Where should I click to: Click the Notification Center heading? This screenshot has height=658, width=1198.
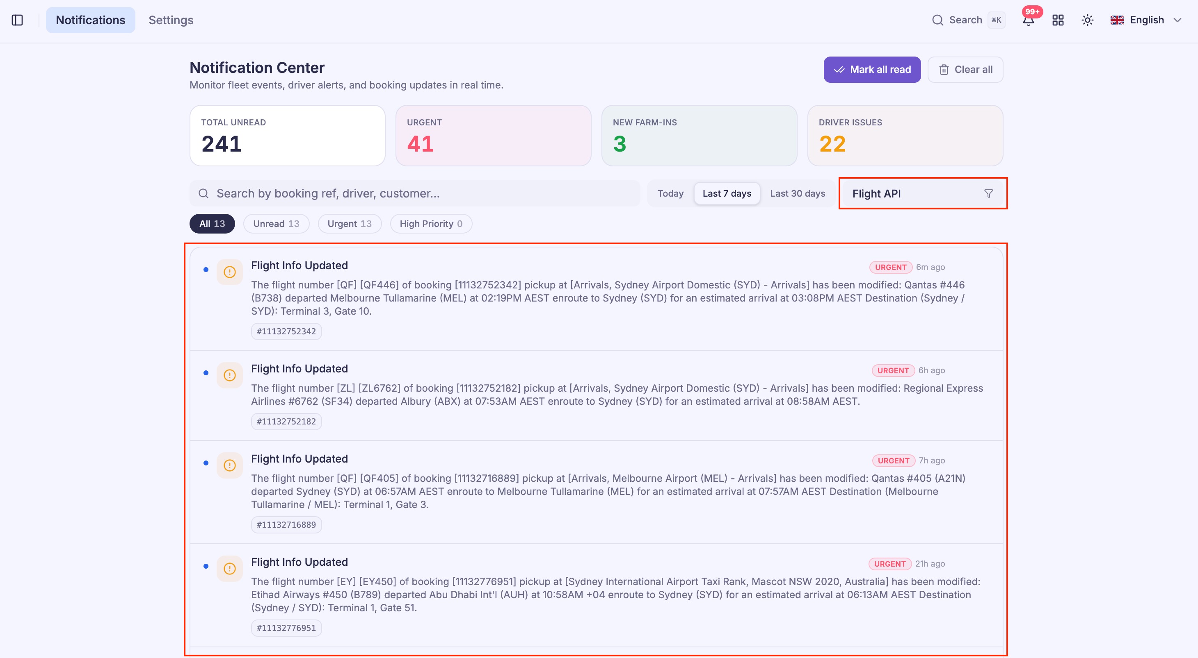257,68
